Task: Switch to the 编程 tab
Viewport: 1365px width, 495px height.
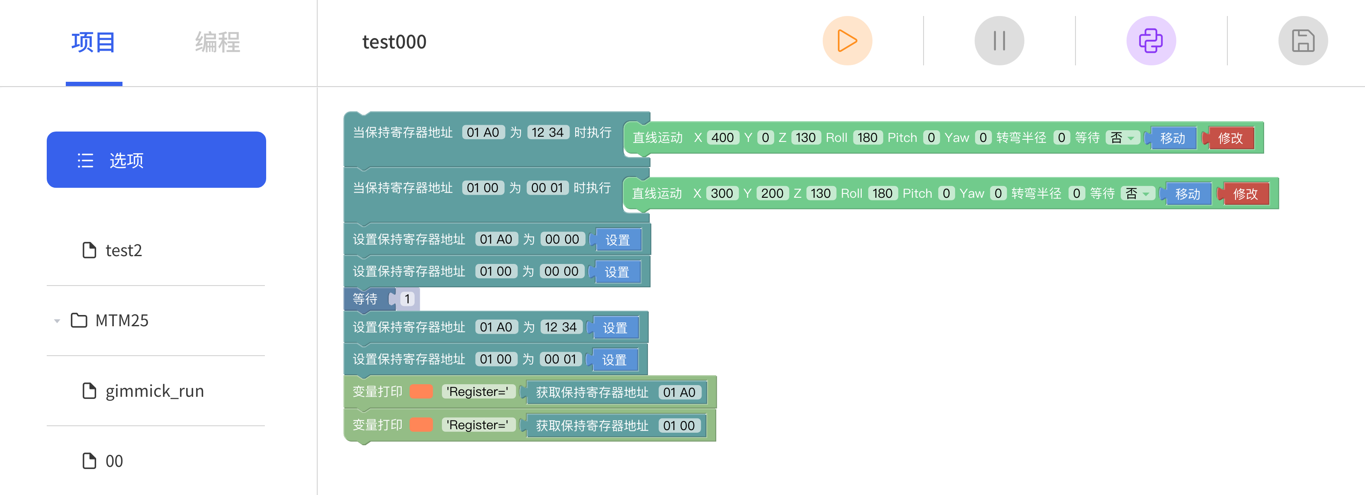Action: click(x=217, y=42)
